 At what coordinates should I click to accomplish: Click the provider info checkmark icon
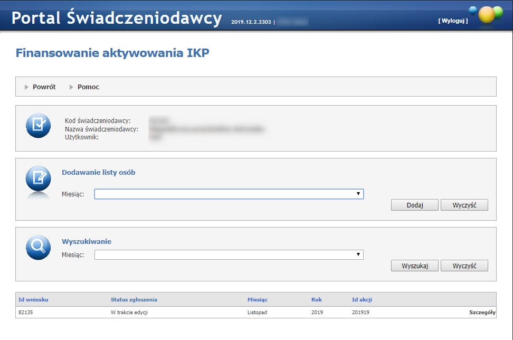tap(38, 126)
